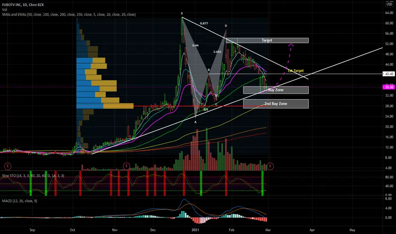Open the USD currency selector
396x234 pixels.
389,4
